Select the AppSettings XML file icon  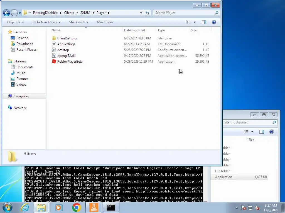(54, 44)
